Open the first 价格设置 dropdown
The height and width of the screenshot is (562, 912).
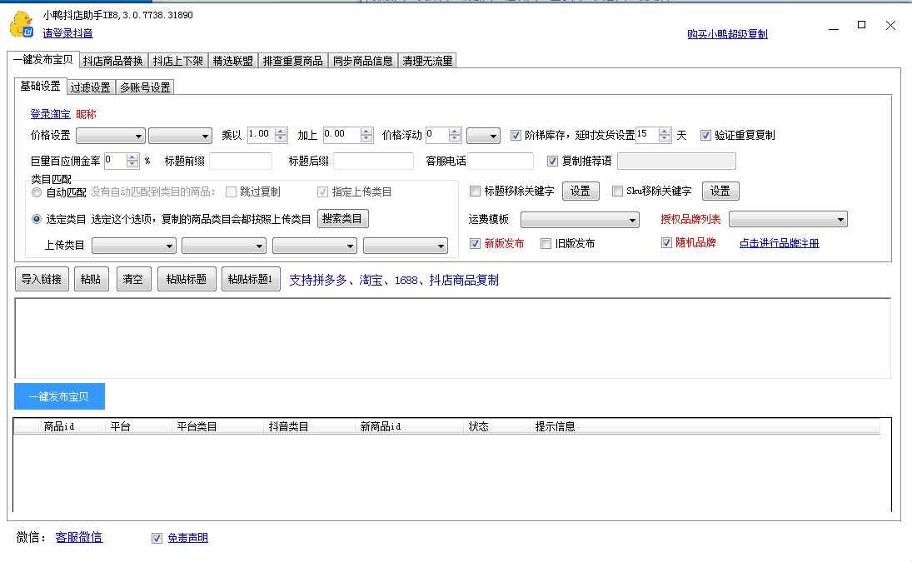click(x=111, y=136)
